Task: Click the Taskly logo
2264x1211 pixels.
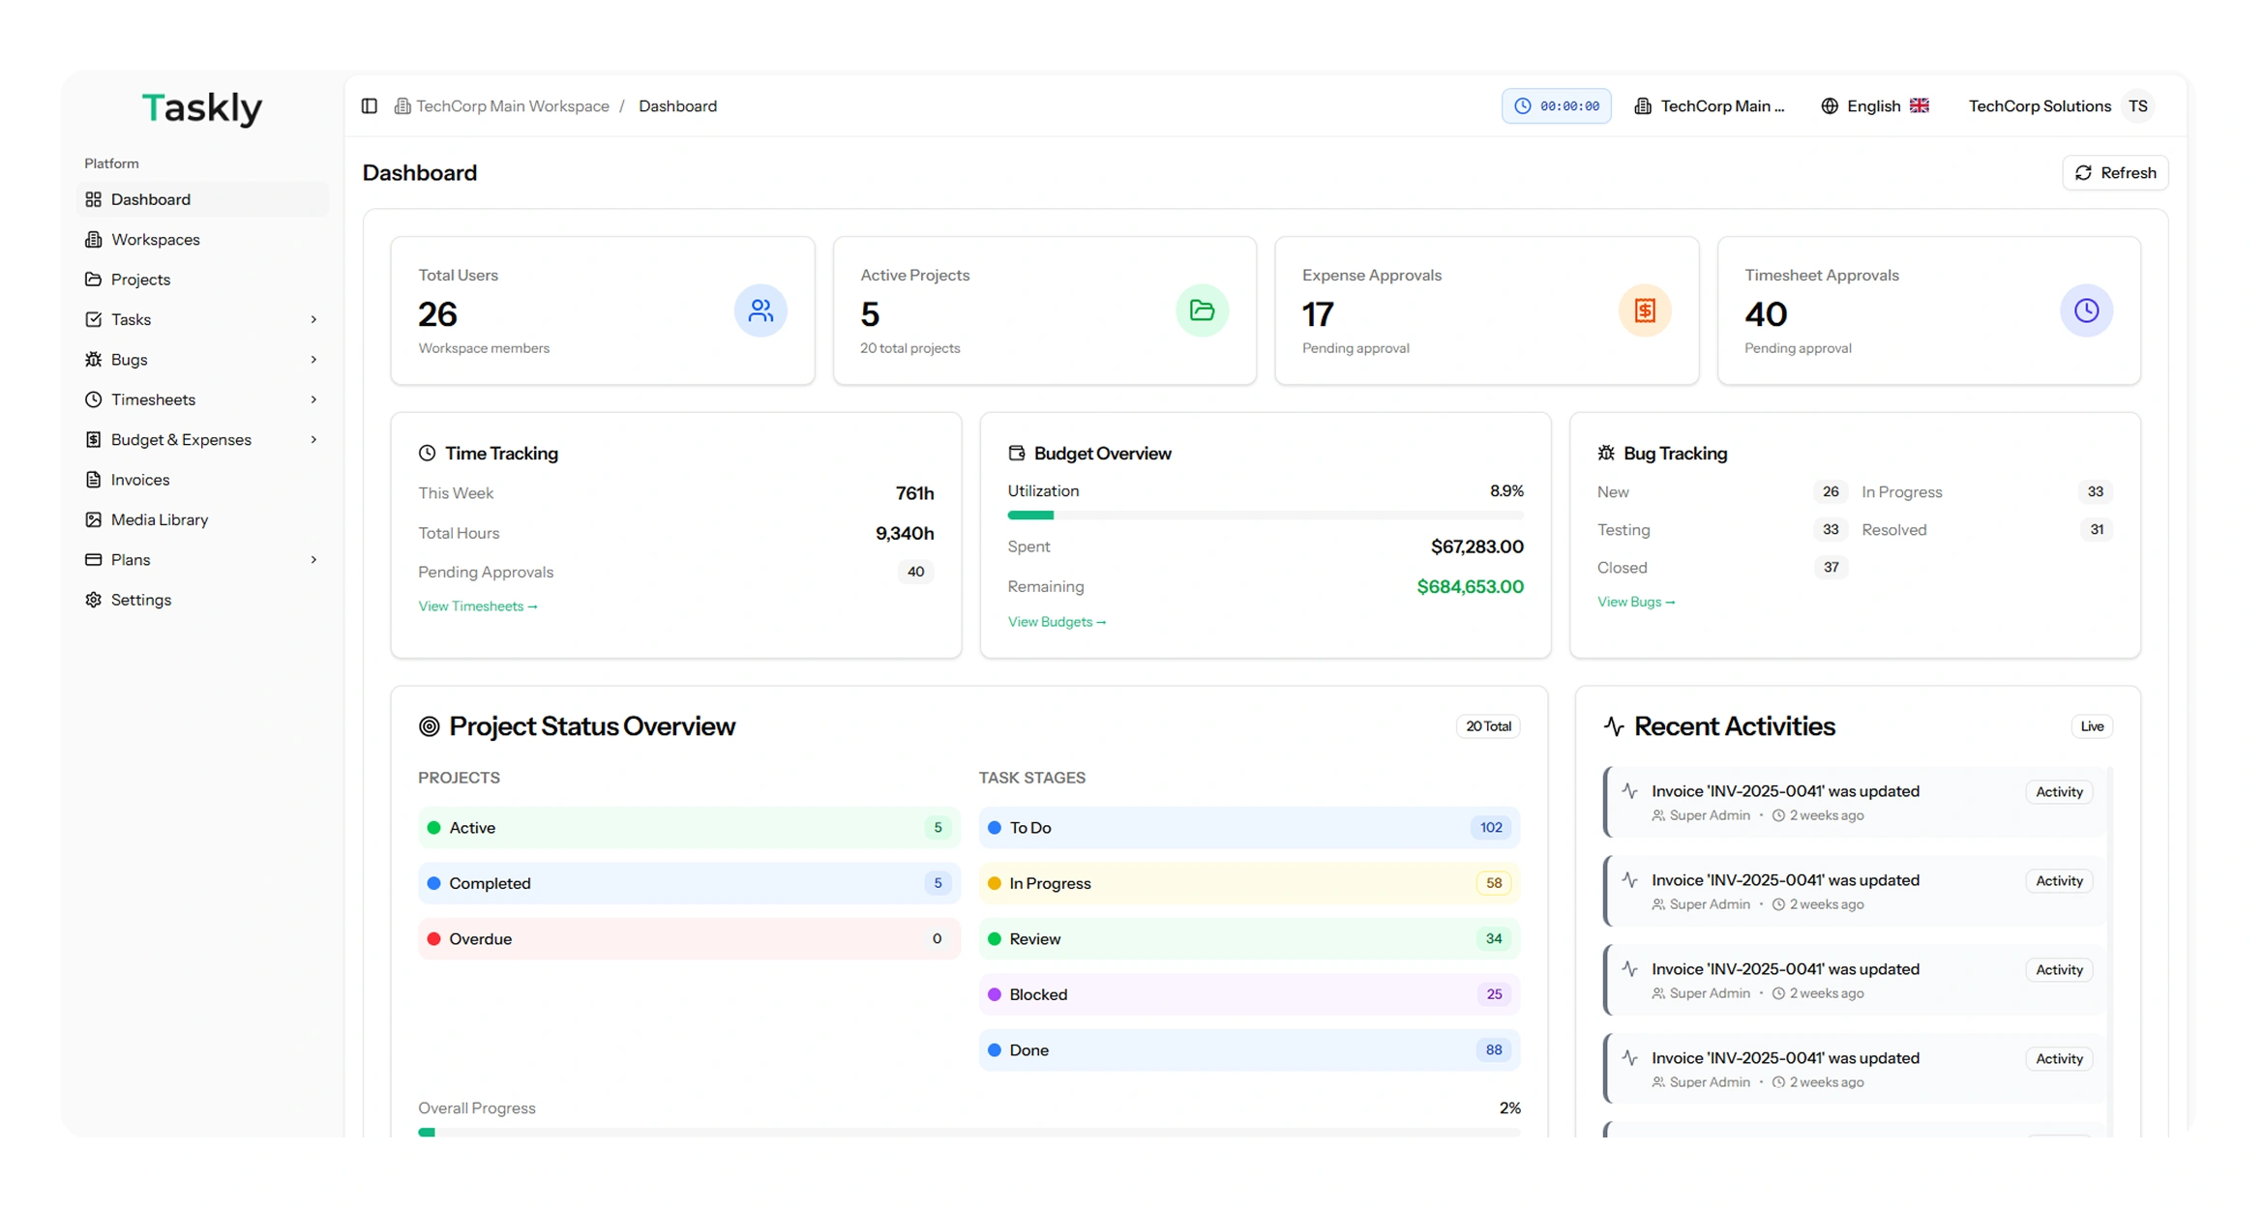Action: 201,107
